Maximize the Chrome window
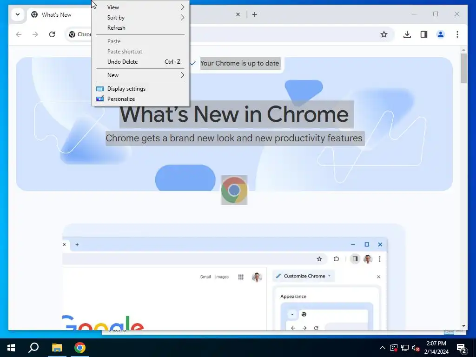The height and width of the screenshot is (357, 476). pyautogui.click(x=435, y=14)
